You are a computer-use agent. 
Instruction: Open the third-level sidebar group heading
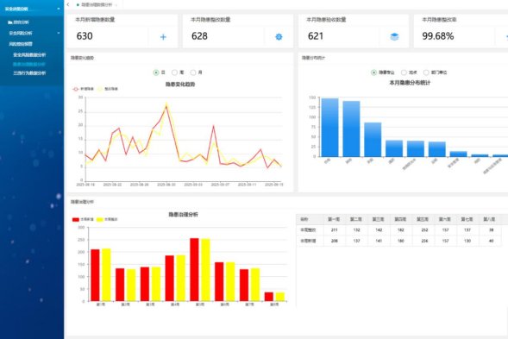coord(21,44)
